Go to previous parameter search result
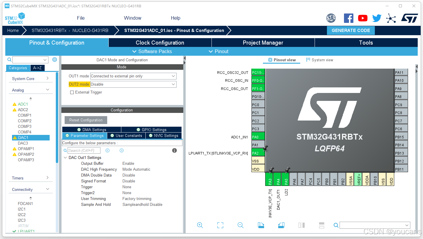 108,150
